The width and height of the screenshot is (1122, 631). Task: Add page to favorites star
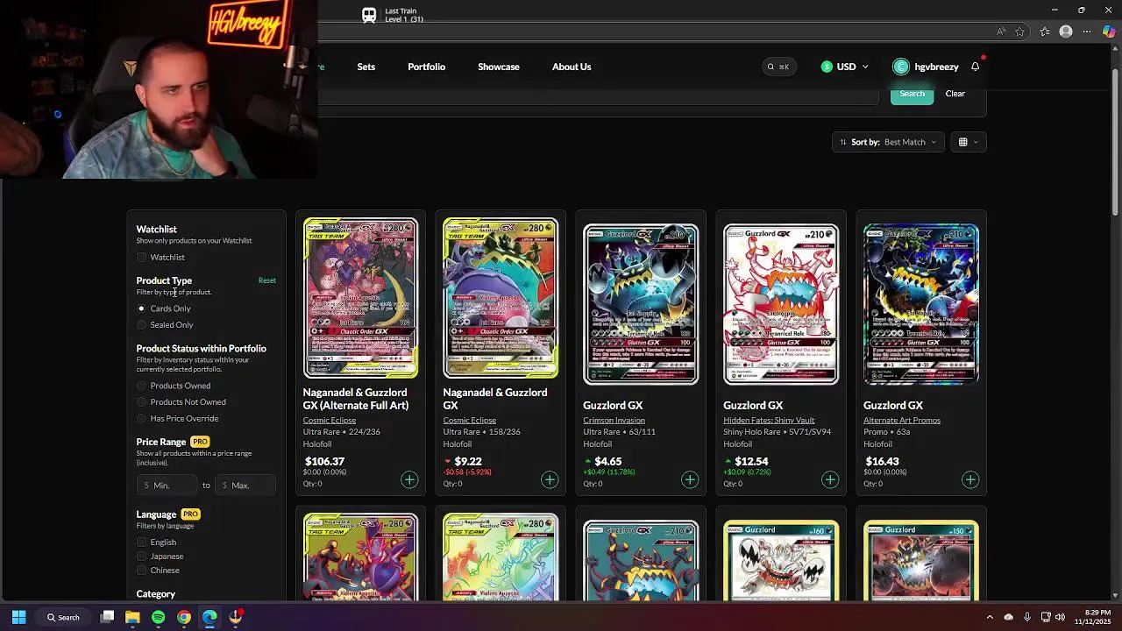1020,32
